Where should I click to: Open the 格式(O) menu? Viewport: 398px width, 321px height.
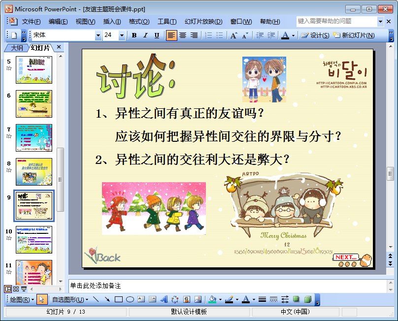click(139, 22)
